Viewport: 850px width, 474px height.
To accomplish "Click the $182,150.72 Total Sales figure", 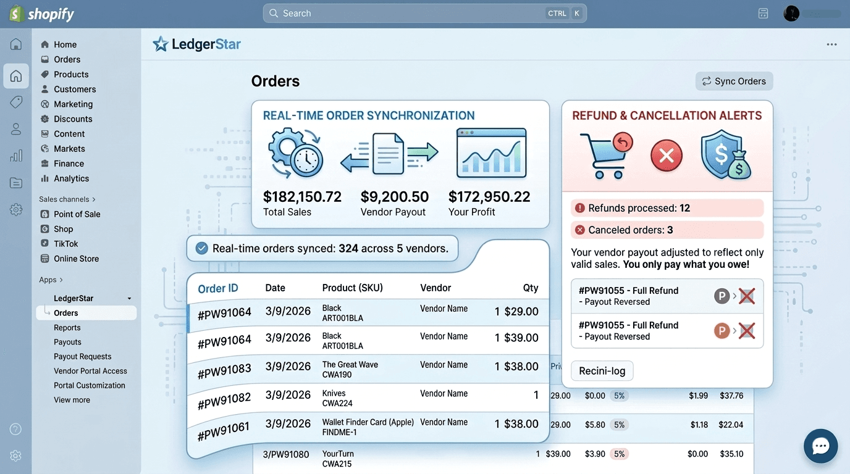I will [302, 197].
